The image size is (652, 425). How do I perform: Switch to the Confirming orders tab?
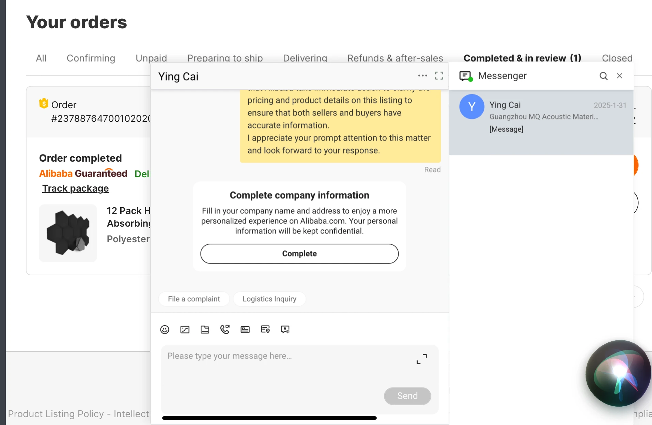click(x=91, y=58)
